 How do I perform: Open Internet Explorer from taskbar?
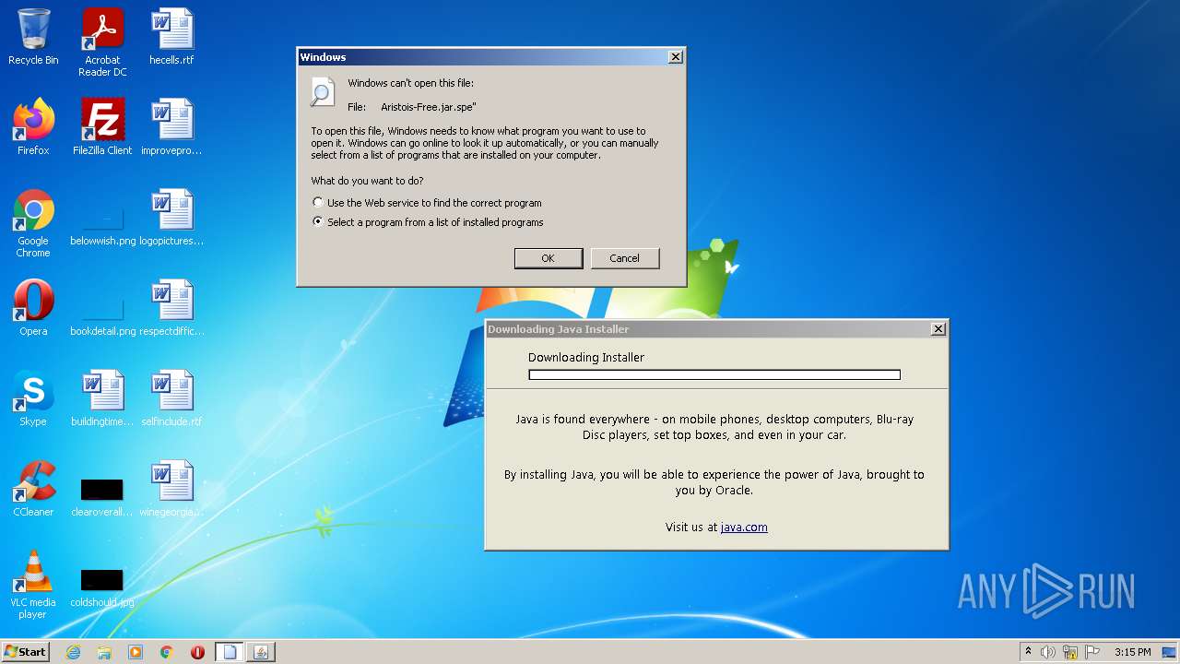click(74, 652)
